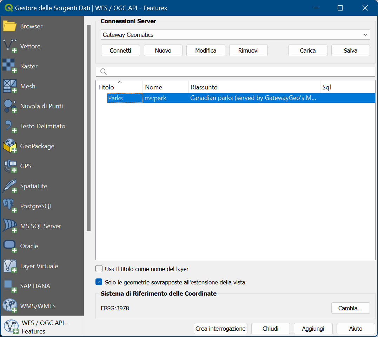The width and height of the screenshot is (378, 337).
Task: Switch to the GeoPackage tab label
Action: tap(37, 146)
